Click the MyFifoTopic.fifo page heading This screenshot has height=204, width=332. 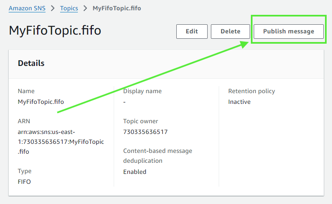click(55, 31)
